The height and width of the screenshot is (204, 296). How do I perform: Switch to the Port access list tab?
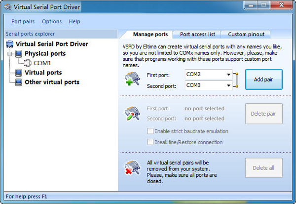(197, 34)
